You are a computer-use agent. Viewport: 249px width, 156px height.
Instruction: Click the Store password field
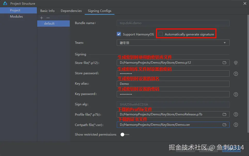click(x=173, y=73)
